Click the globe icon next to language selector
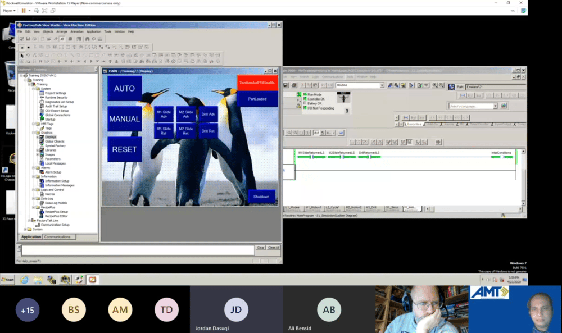 (504, 106)
